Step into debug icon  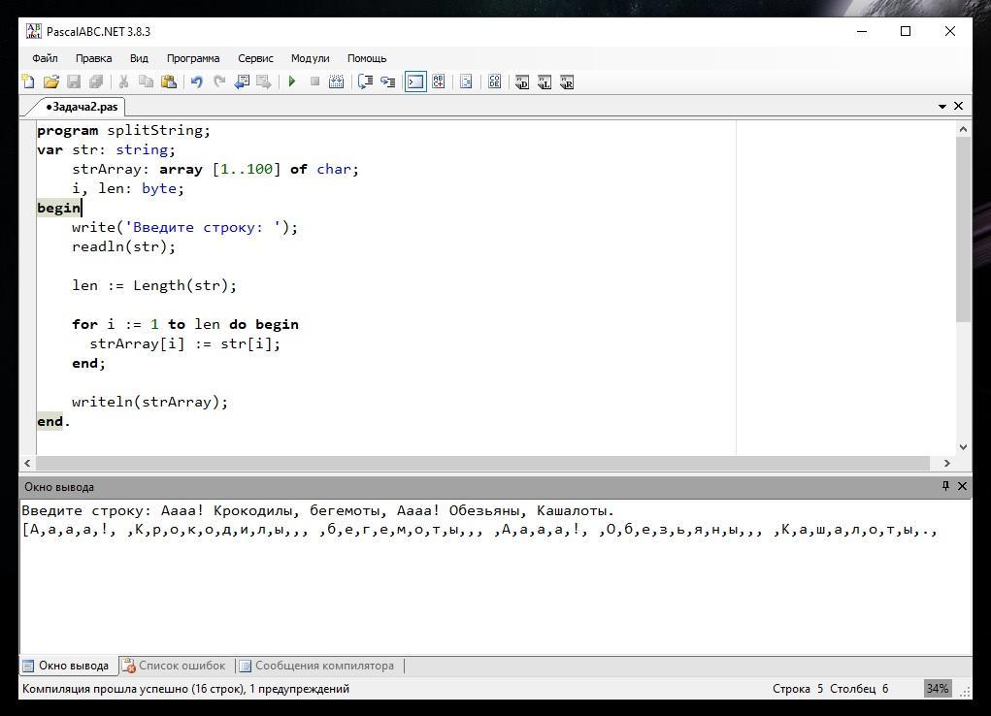coord(388,82)
